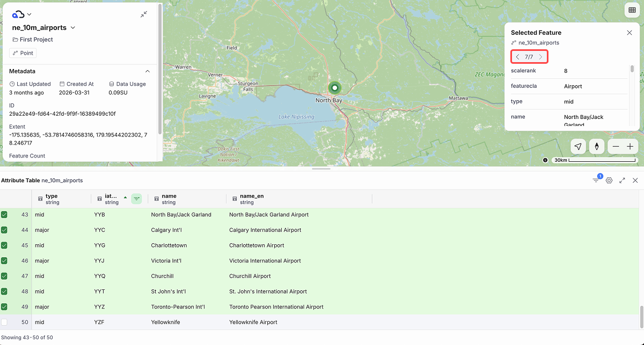Click the Selected Feature panel scrollbar

[632, 69]
